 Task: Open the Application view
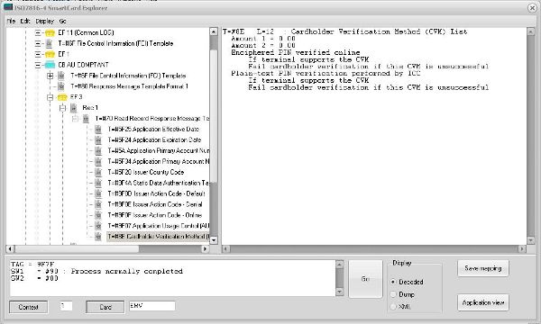[x=483, y=302]
